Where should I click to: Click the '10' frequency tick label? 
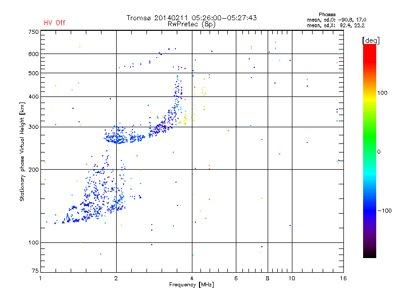(292, 278)
